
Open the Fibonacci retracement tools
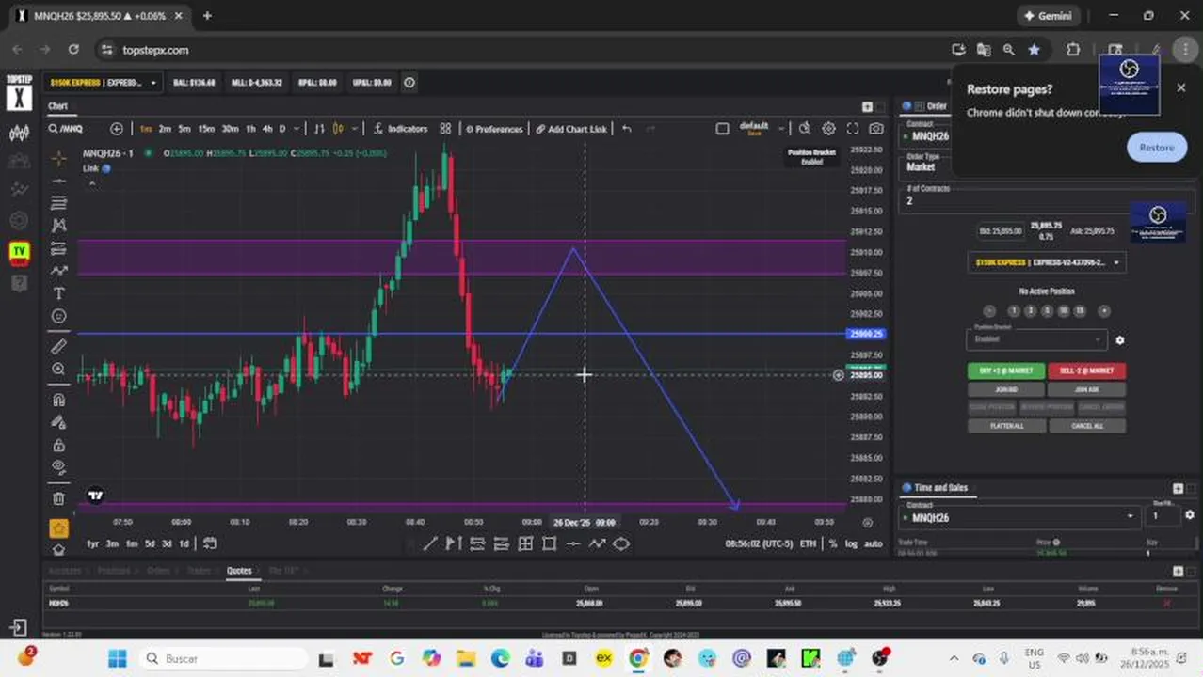(x=58, y=203)
